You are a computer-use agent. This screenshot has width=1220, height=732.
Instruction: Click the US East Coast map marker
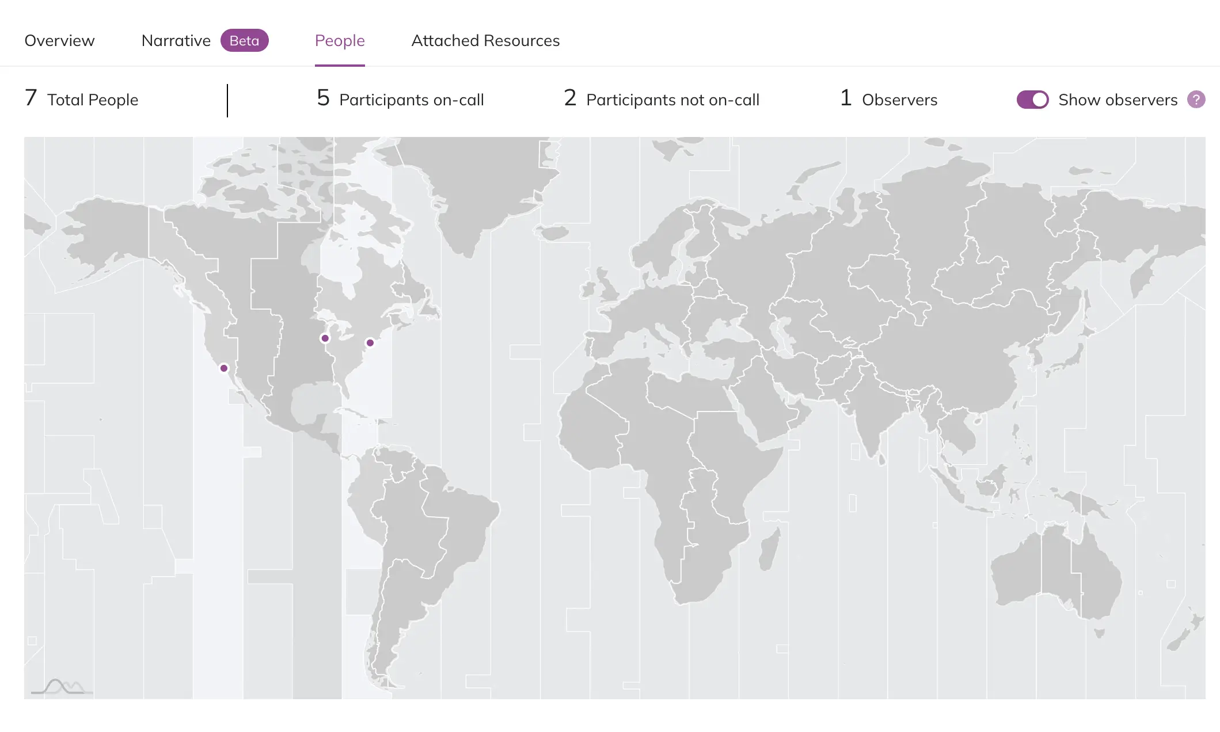click(x=370, y=343)
